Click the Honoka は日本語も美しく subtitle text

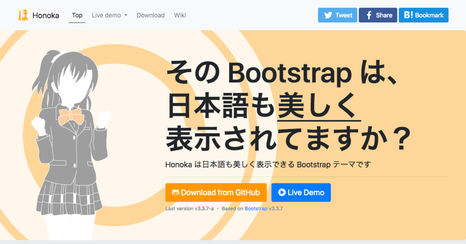pos(268,164)
